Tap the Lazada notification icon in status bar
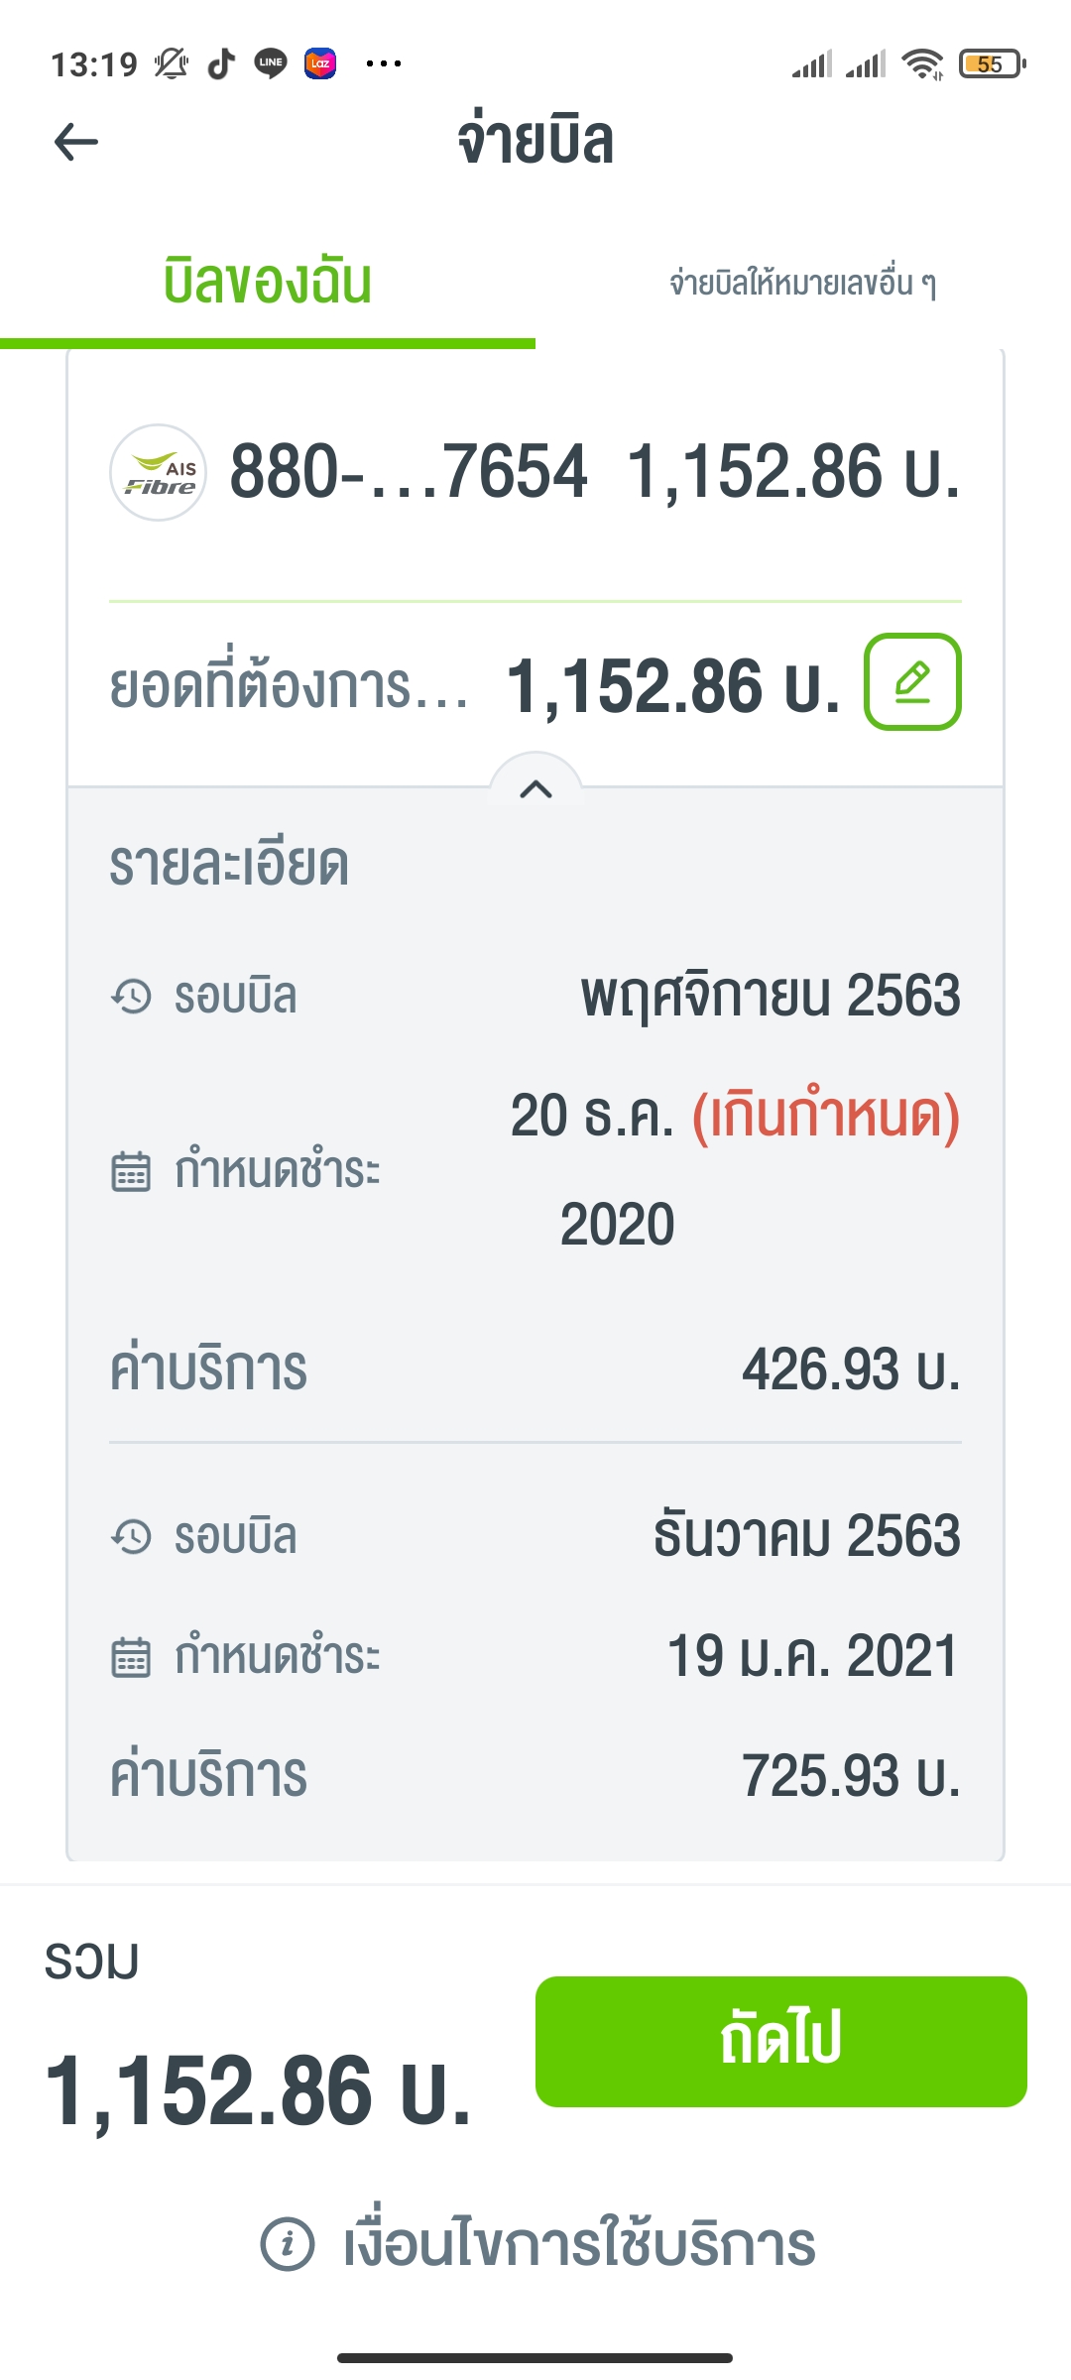Image resolution: width=1071 pixels, height=2380 pixels. pyautogui.click(x=320, y=63)
